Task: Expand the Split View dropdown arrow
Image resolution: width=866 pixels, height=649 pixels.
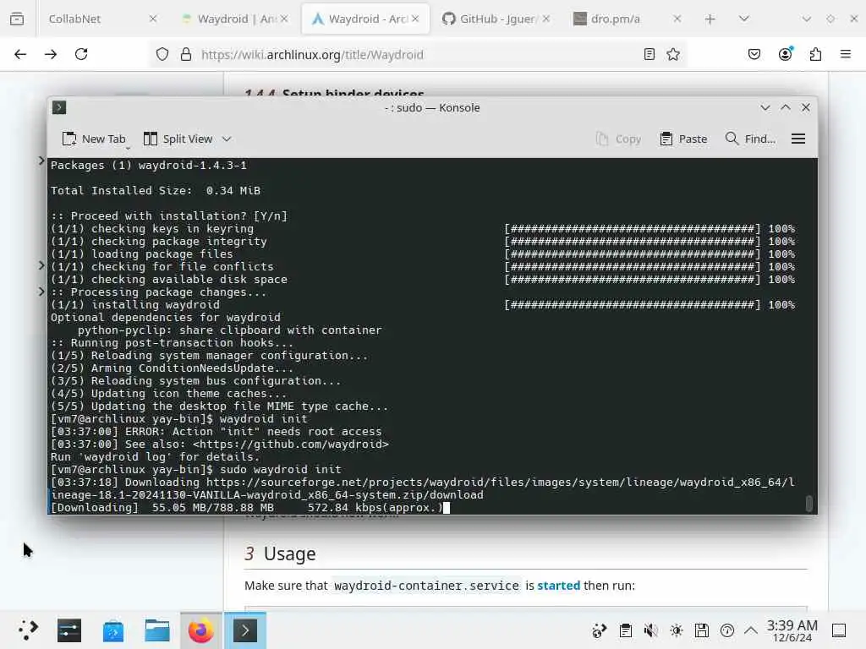Action: (227, 139)
